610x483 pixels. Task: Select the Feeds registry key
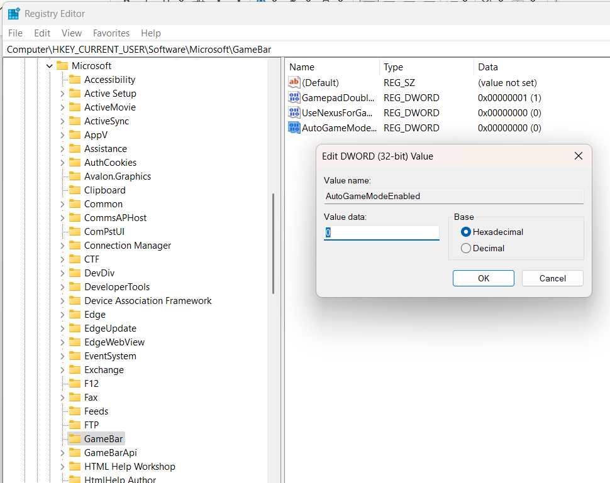pos(96,411)
